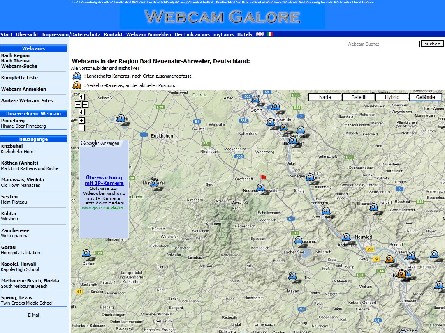Switch map to Hybrid view

392,97
